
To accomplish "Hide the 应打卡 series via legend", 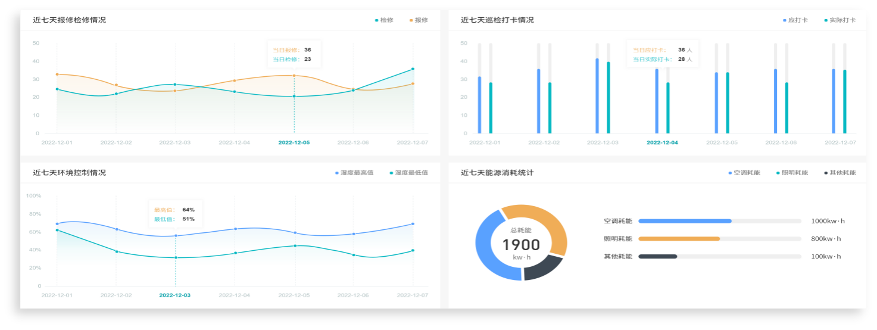I will click(795, 20).
